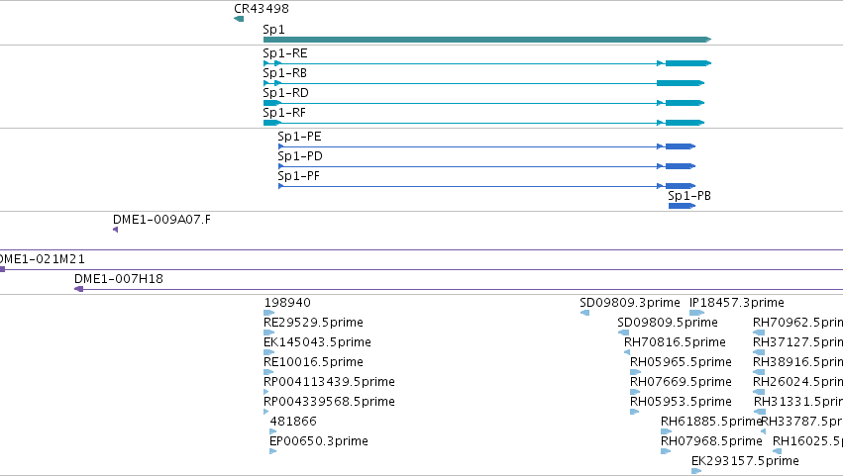Select the EK293157.5prime EST arrow

click(696, 471)
